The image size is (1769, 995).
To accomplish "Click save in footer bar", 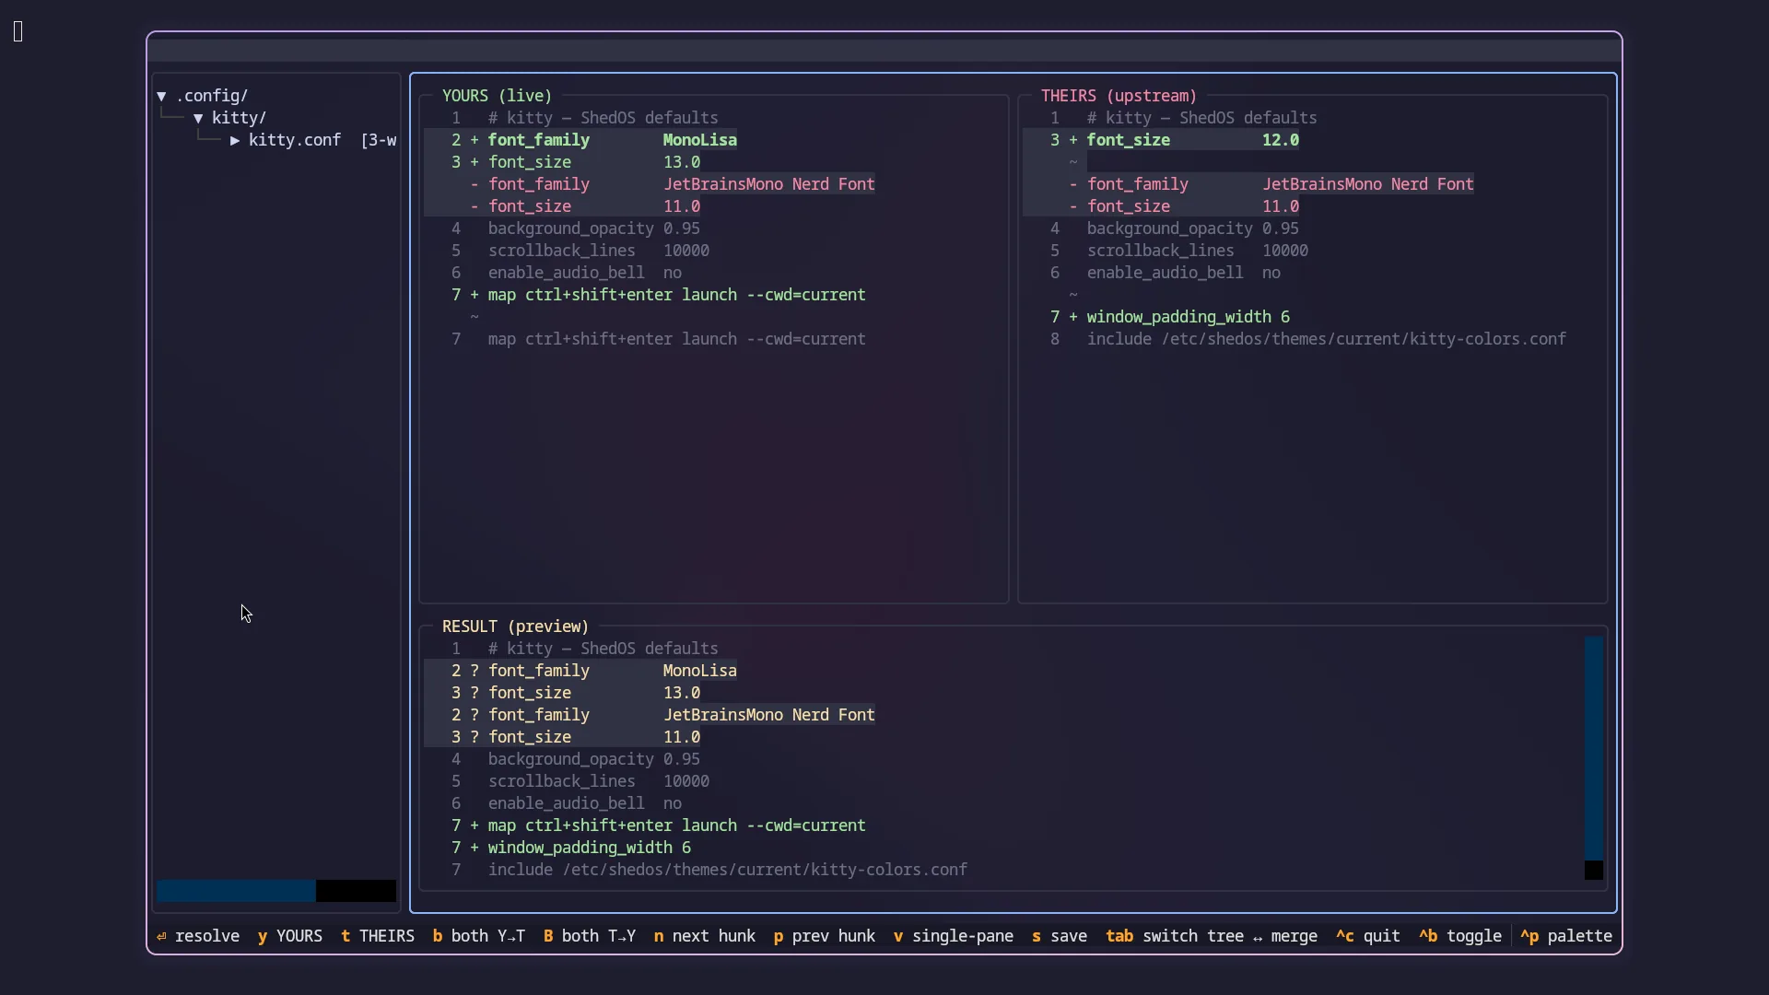I will point(1060,936).
